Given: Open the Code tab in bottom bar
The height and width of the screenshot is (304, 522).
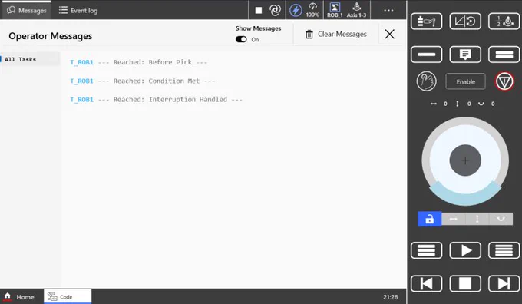Looking at the screenshot, I should click(x=68, y=296).
